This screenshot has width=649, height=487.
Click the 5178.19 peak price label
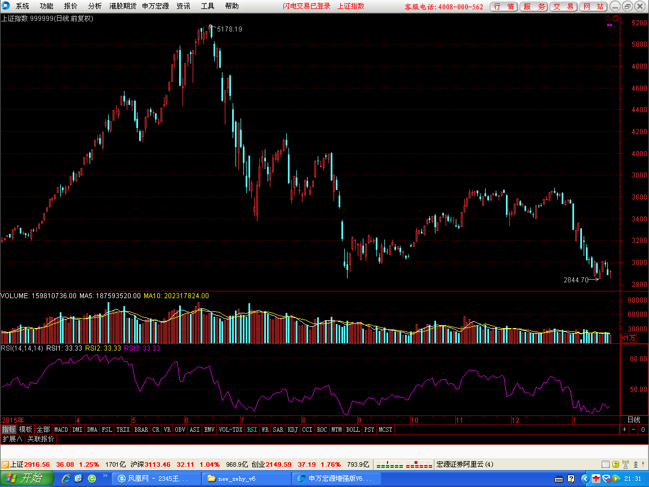coord(229,29)
